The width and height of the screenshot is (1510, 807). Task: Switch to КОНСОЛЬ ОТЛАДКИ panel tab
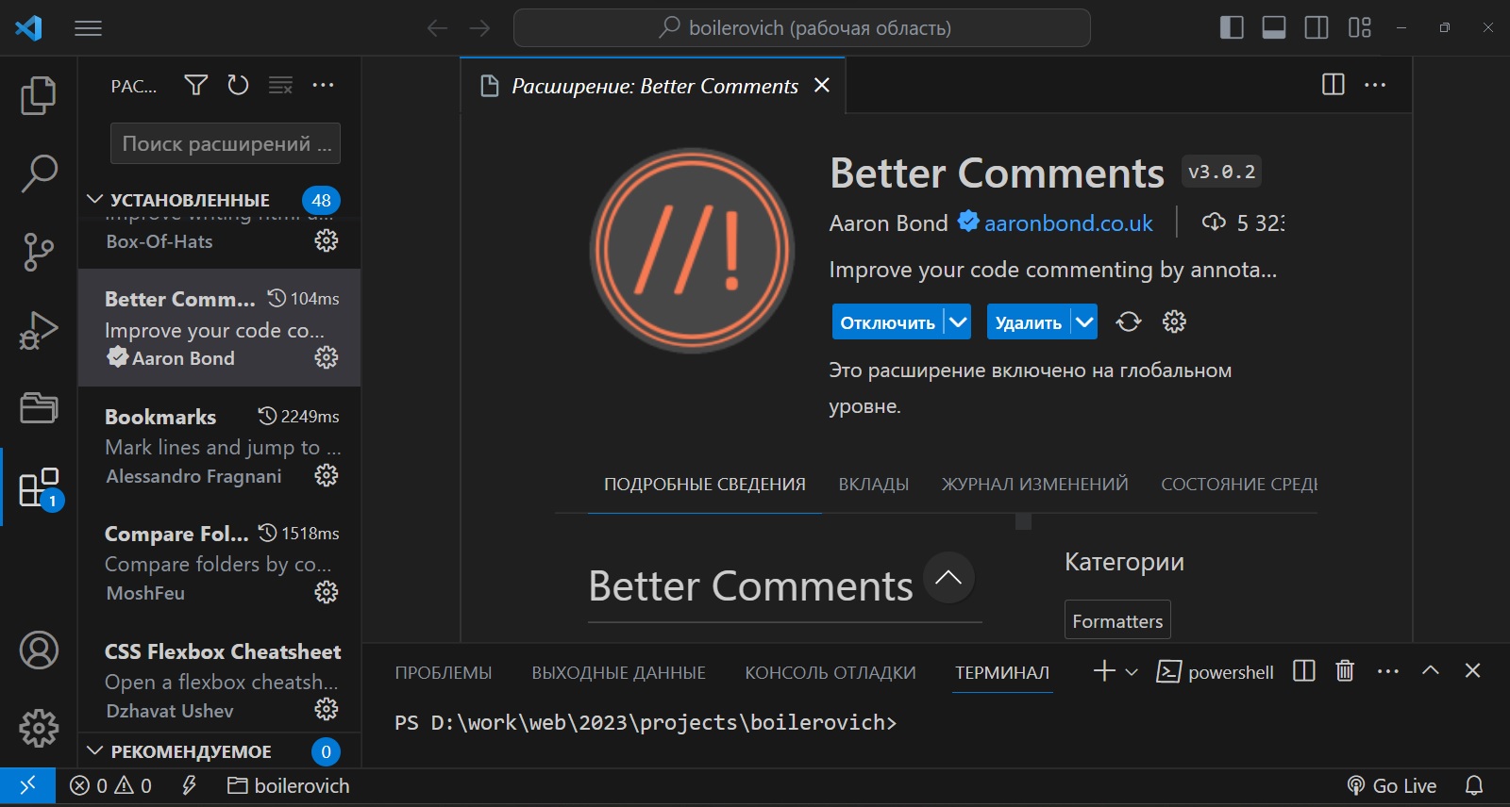click(830, 673)
